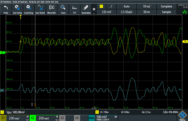Viewport: 188px width, 121px height.
Task: Click the Save Waveform icon
Action: coord(40,9)
